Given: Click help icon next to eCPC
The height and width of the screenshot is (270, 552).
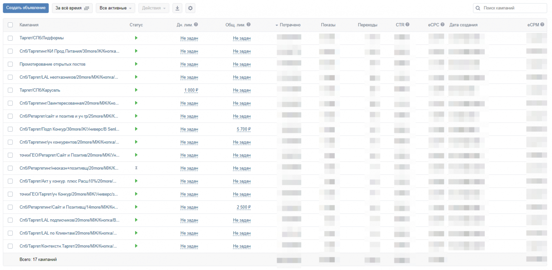Looking at the screenshot, I should coord(442,24).
